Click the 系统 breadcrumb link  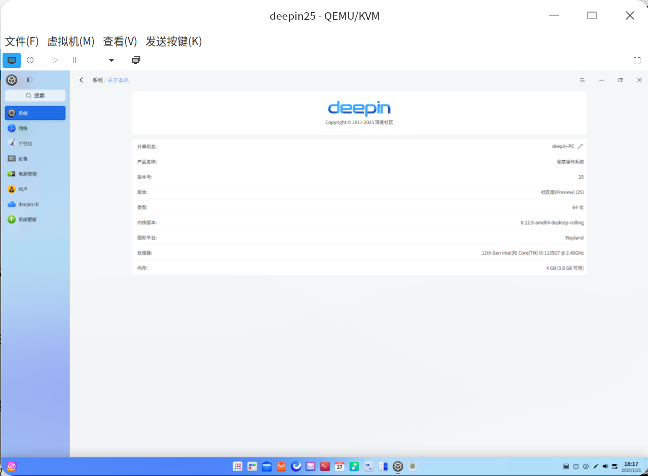pyautogui.click(x=97, y=80)
